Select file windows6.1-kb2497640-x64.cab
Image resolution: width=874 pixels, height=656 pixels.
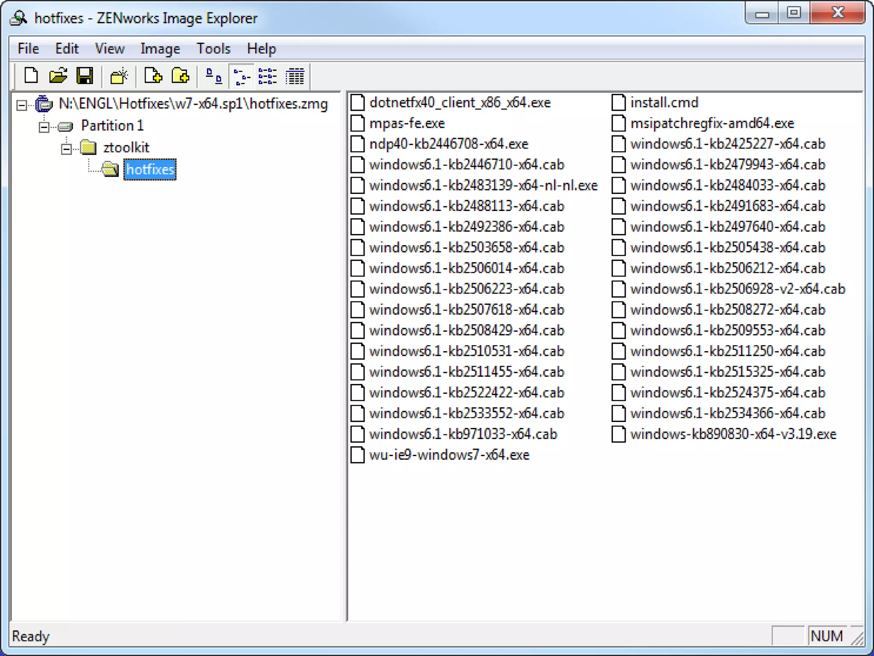tap(728, 227)
